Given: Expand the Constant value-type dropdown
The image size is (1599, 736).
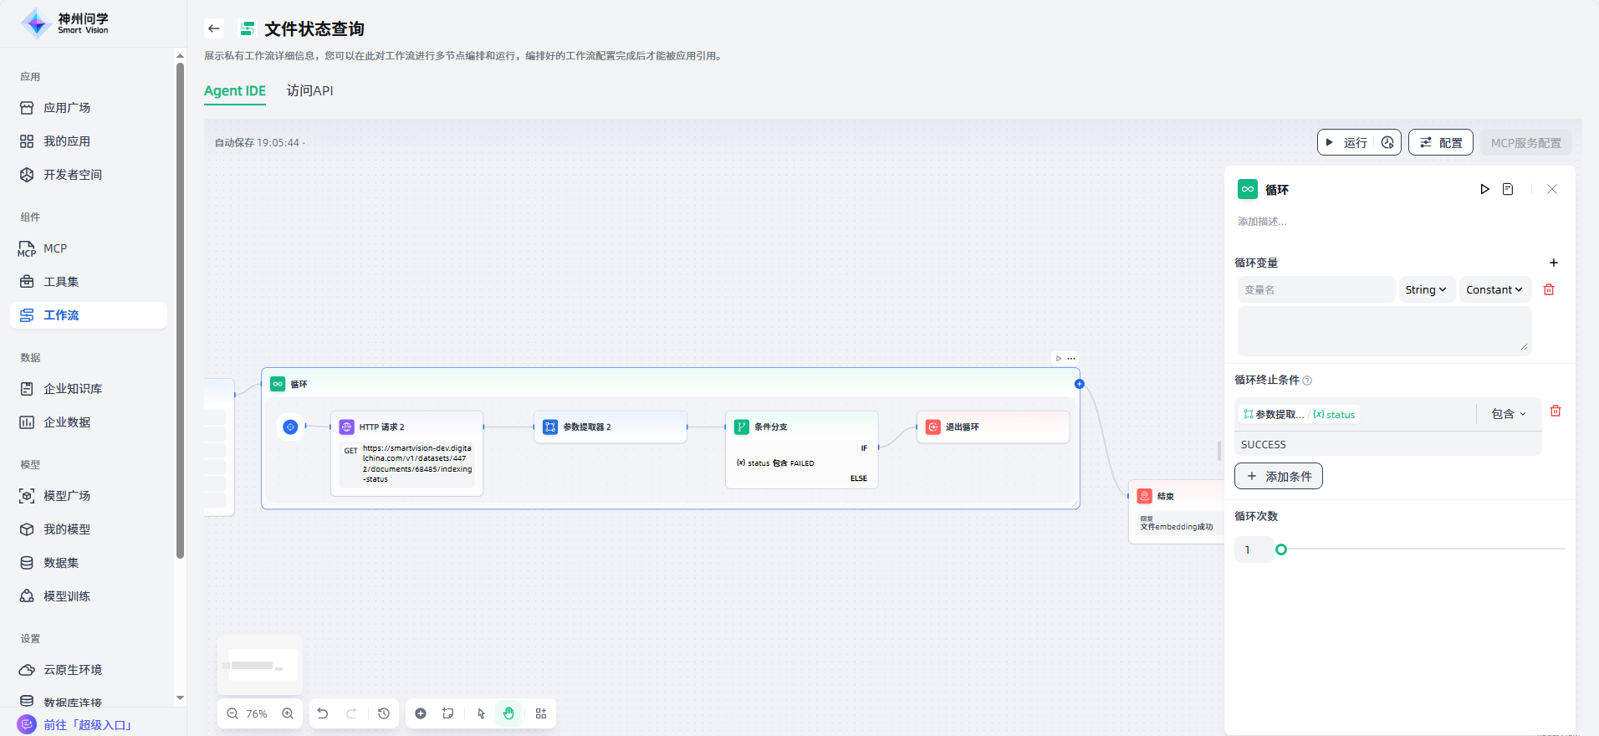Looking at the screenshot, I should tap(1494, 289).
